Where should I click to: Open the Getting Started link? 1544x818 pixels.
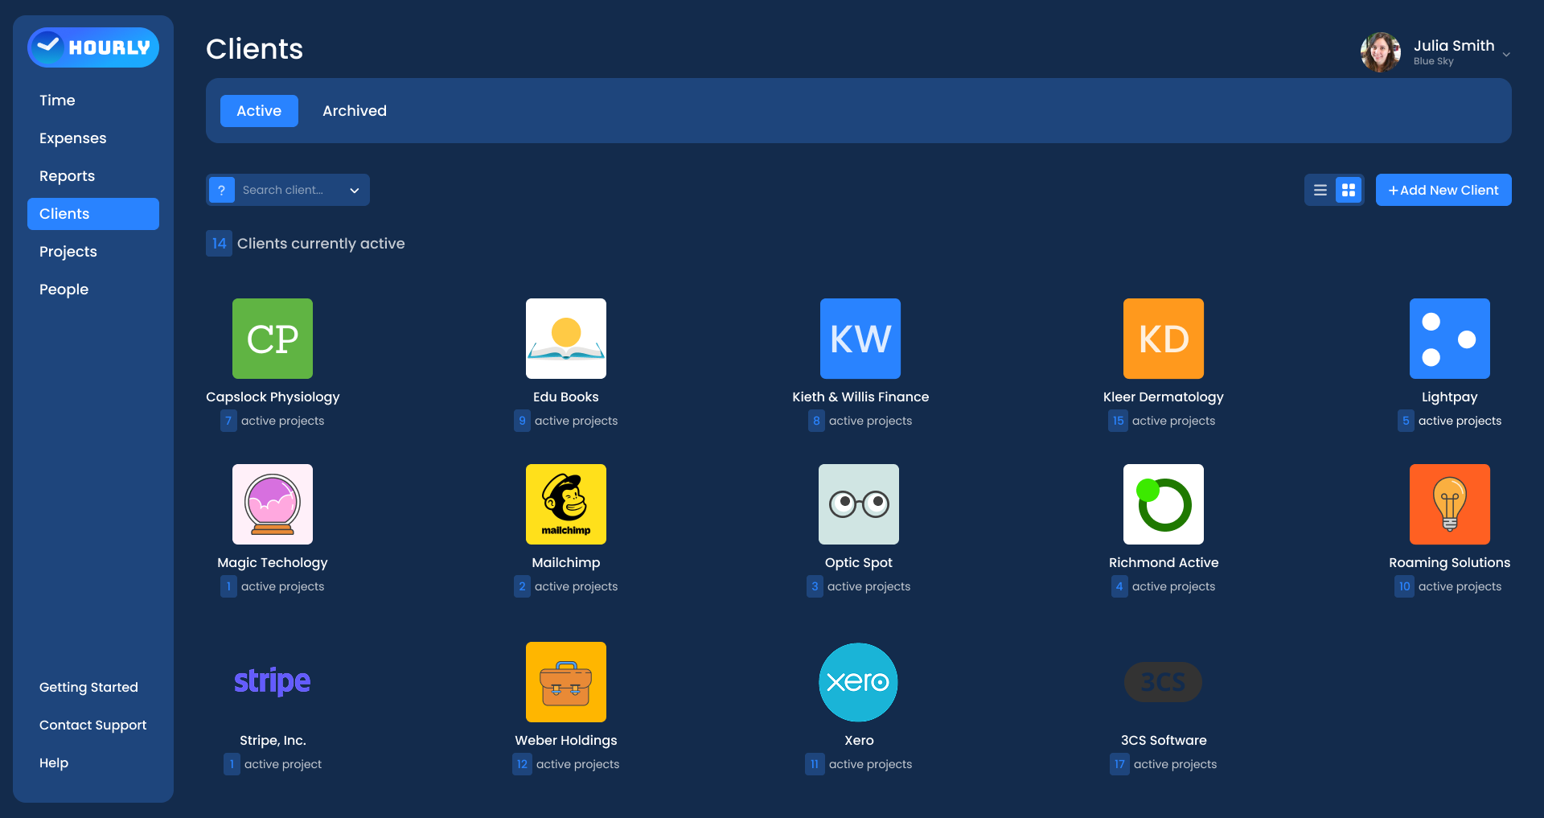click(88, 687)
